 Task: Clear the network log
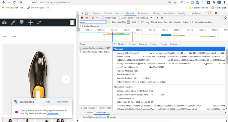coord(87,18)
